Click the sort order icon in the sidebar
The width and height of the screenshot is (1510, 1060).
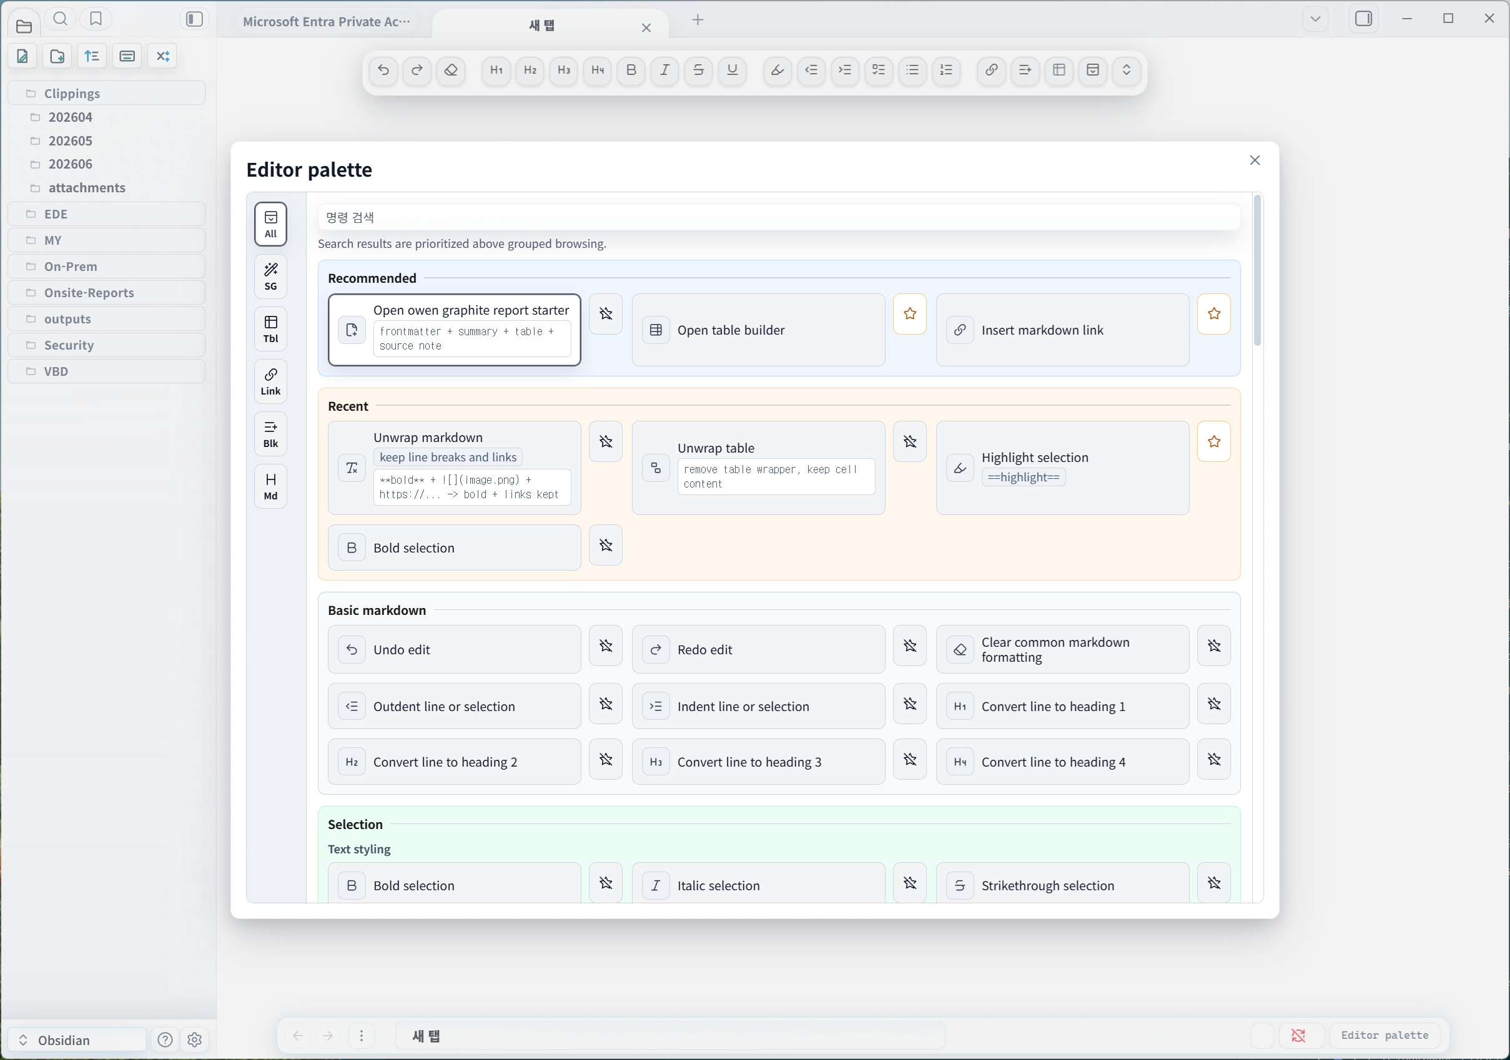coord(92,56)
